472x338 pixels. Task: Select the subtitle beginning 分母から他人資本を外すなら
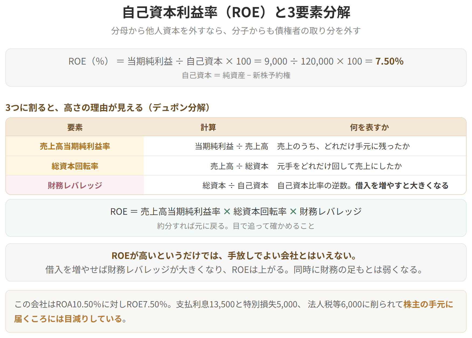tap(236, 31)
